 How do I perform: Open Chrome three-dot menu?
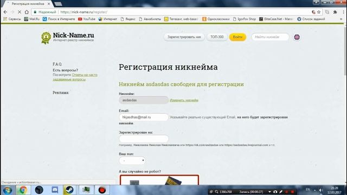click(x=344, y=12)
